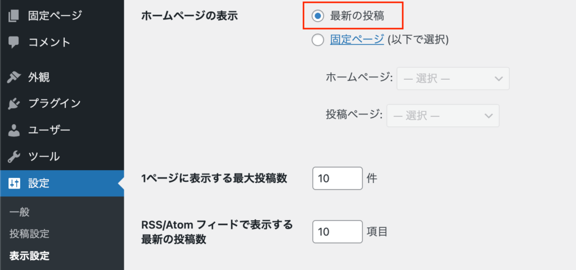
Task: Follow the 固定ページ hyperlink in homepage options
Action: pos(357,39)
